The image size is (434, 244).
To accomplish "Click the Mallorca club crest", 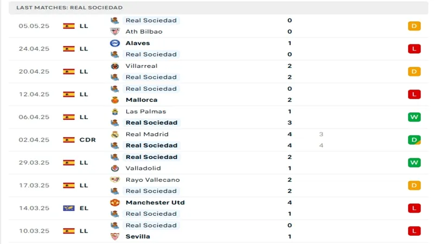I will click(x=114, y=100).
